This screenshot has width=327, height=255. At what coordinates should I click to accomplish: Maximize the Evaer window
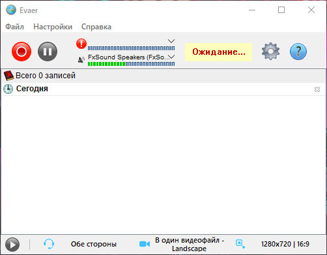coord(281,10)
